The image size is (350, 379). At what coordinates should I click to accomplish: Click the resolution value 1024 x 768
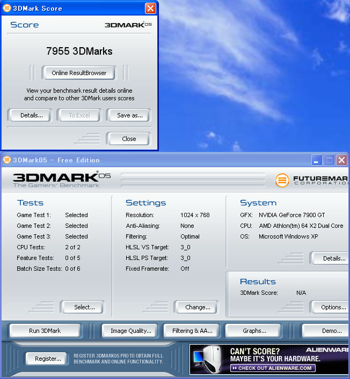coord(195,215)
